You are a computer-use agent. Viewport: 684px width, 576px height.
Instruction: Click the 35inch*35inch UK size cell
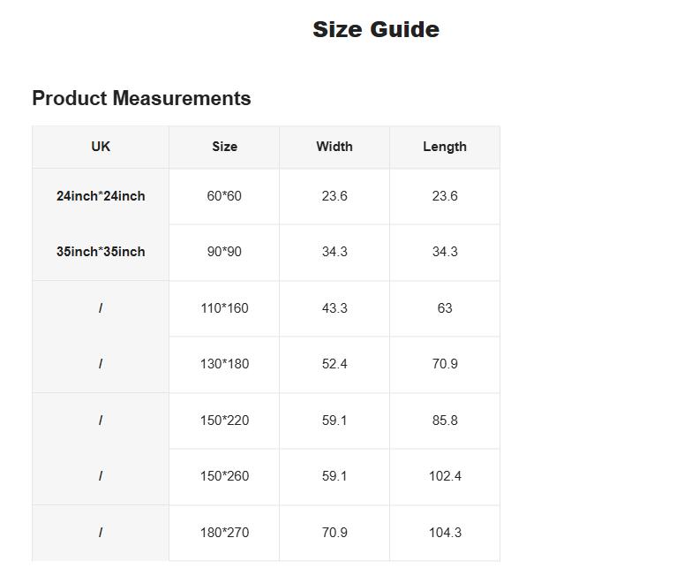pos(101,252)
